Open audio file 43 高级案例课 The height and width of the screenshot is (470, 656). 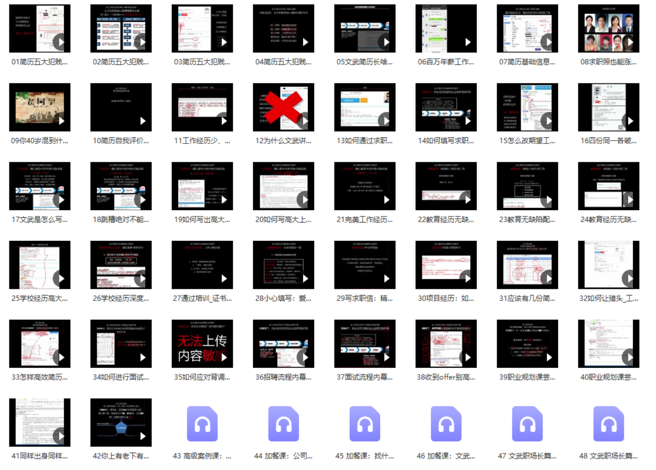(202, 424)
